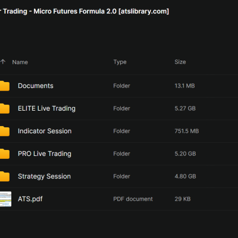Sort the list by the Name column
The width and height of the screenshot is (238, 238).
[20, 62]
